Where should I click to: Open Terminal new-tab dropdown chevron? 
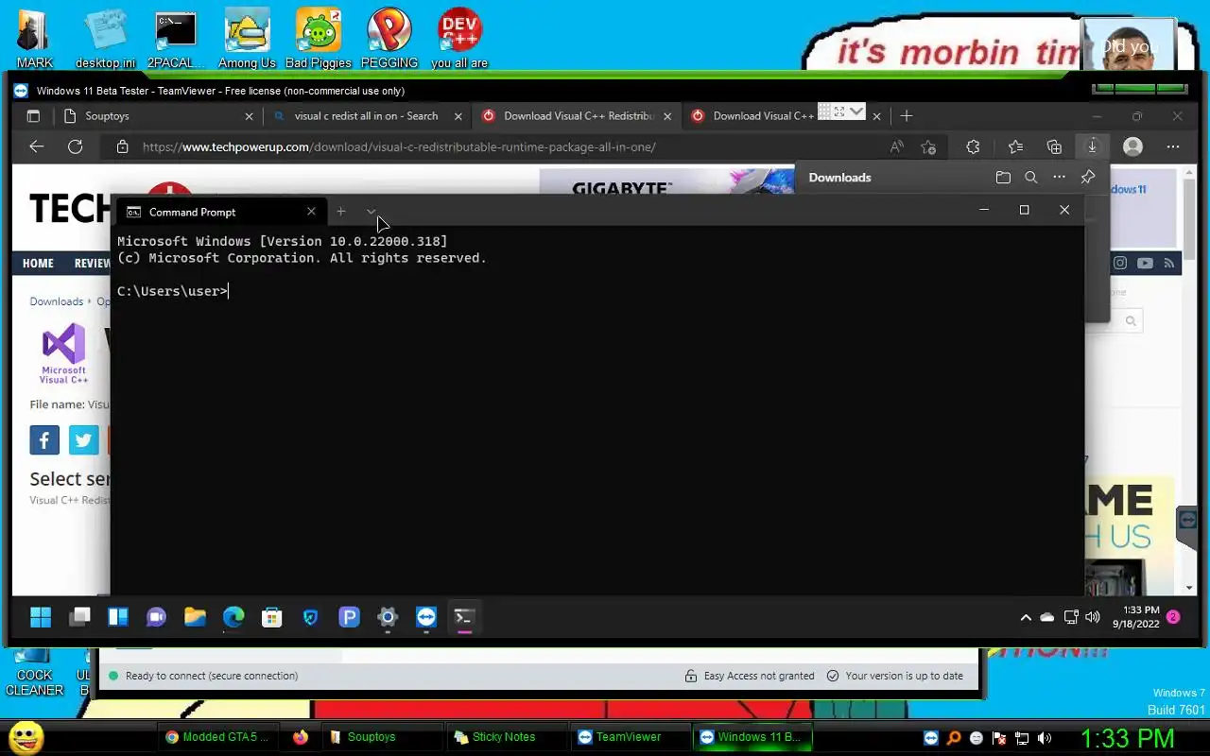tap(371, 212)
